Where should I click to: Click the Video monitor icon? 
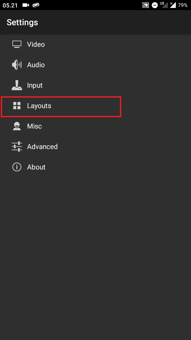[17, 44]
